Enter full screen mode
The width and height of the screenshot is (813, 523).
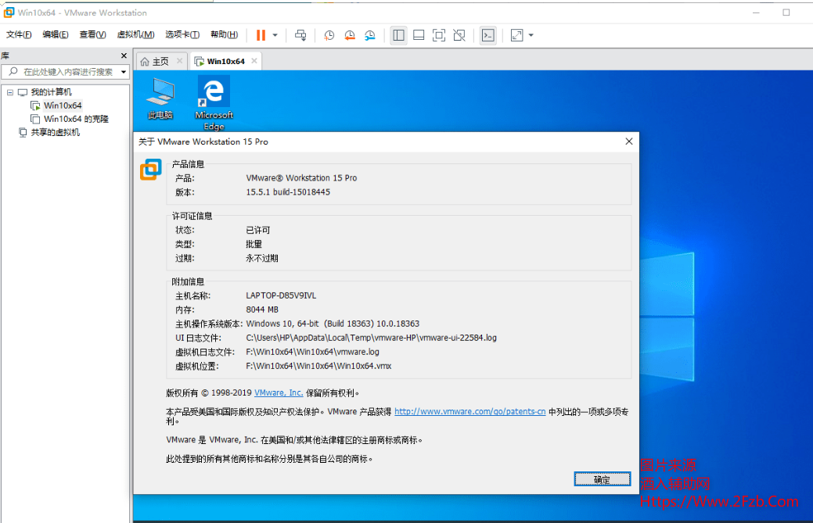[x=439, y=35]
